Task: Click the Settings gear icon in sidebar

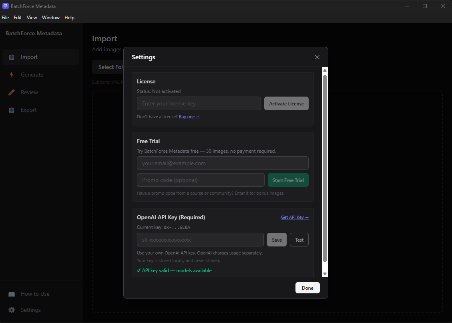Action: (x=12, y=310)
